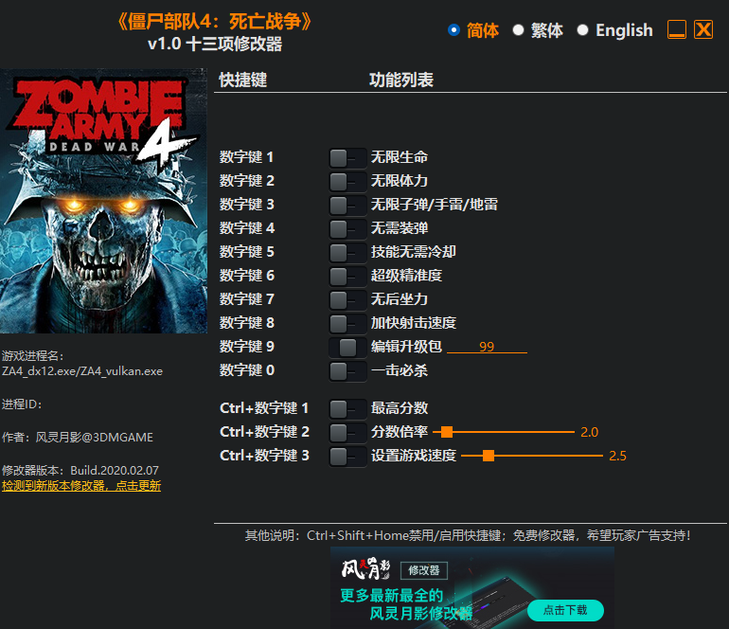Click the 设置游戏速度 slider handle

[489, 456]
